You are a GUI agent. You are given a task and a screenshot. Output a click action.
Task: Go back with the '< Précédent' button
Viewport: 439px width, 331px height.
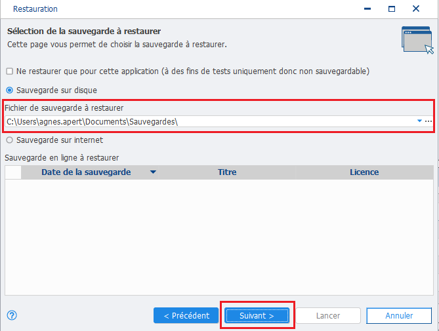[x=186, y=316]
